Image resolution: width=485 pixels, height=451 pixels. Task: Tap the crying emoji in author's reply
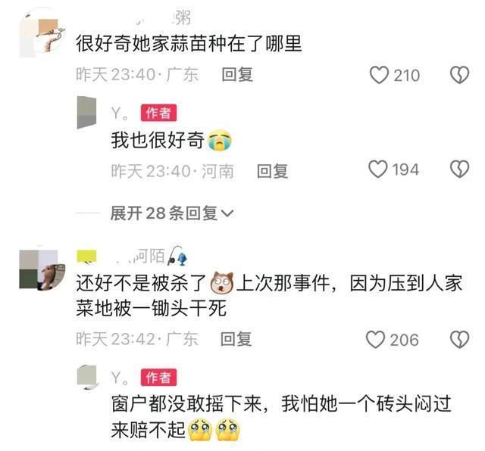(220, 140)
